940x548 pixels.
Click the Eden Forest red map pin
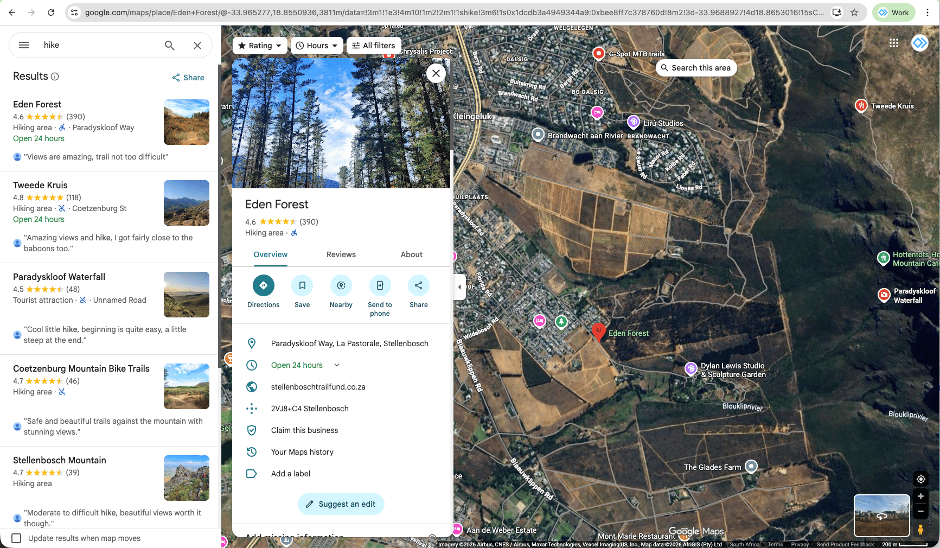pyautogui.click(x=598, y=332)
